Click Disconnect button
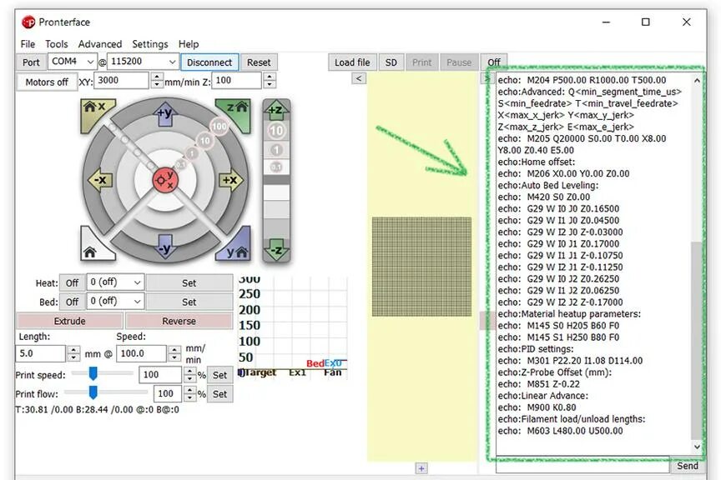The width and height of the screenshot is (721, 480). (x=209, y=62)
